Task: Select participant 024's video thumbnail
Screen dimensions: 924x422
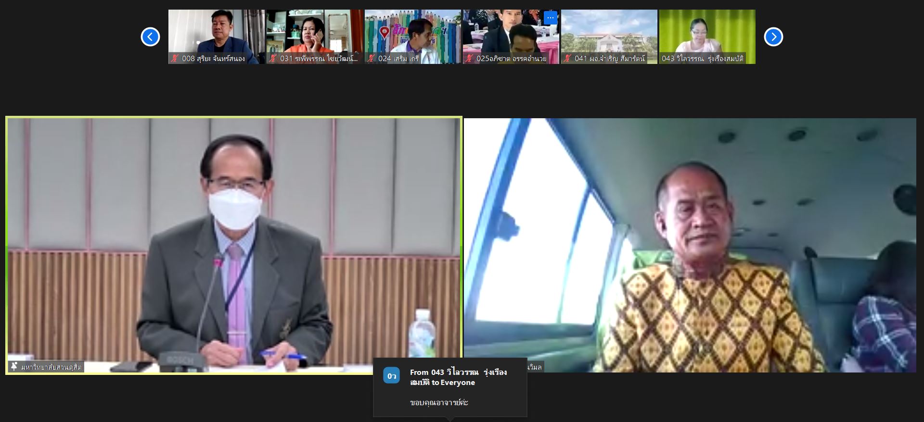Action: (x=412, y=31)
